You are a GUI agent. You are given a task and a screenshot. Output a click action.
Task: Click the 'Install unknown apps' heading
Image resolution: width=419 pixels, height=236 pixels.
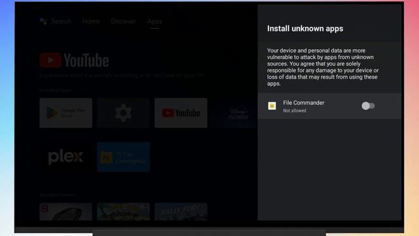pyautogui.click(x=305, y=29)
